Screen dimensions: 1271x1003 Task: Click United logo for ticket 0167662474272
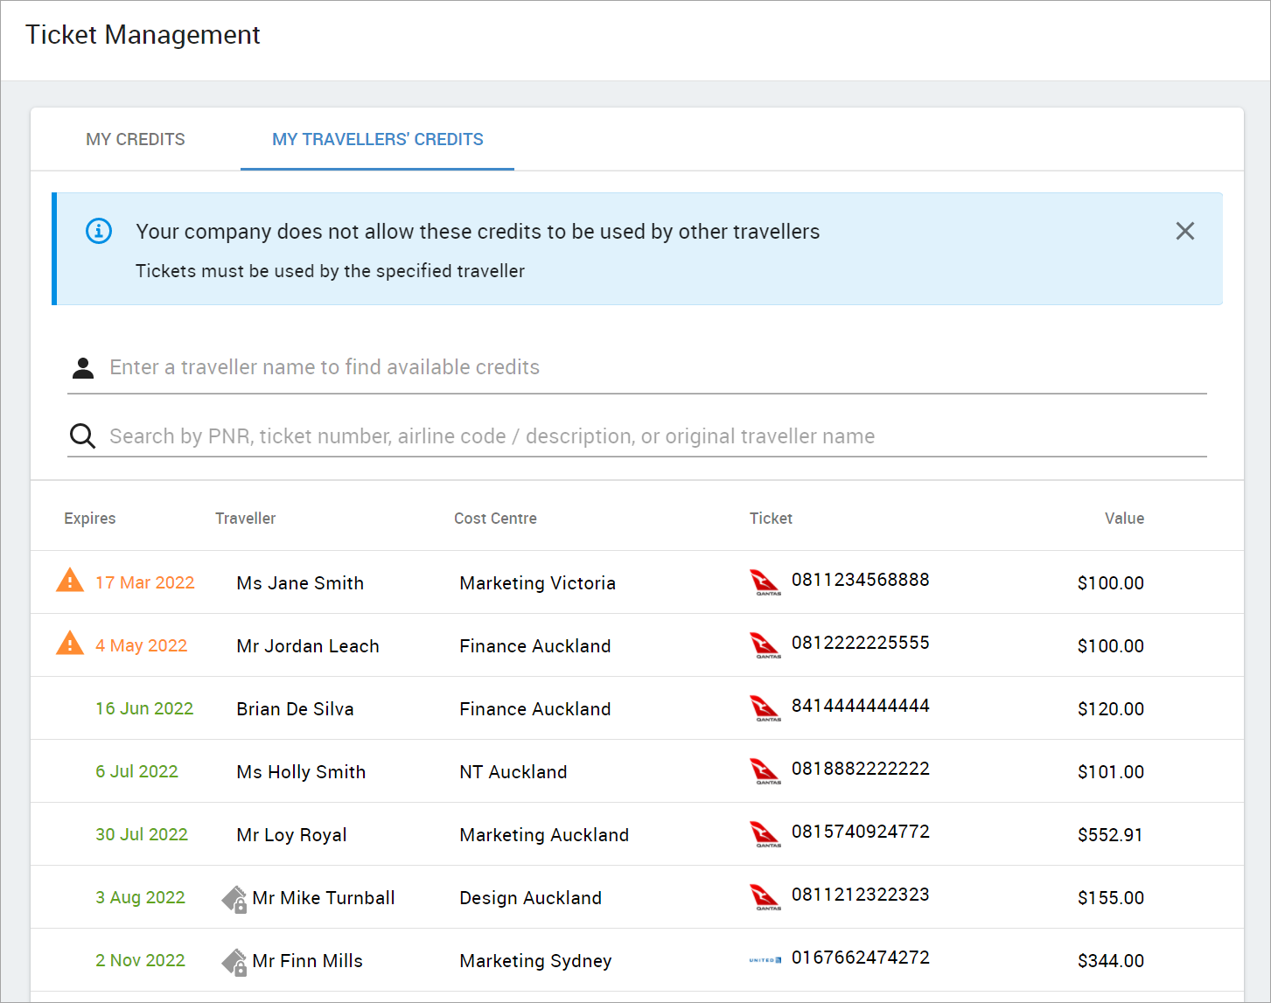click(765, 960)
